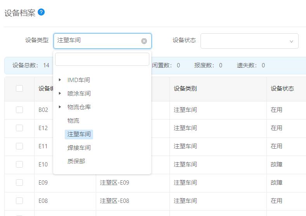Tick the checkbox for row E10
This screenshot has width=306, height=216.
point(19,165)
